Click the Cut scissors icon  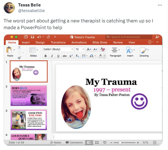click(x=19, y=48)
